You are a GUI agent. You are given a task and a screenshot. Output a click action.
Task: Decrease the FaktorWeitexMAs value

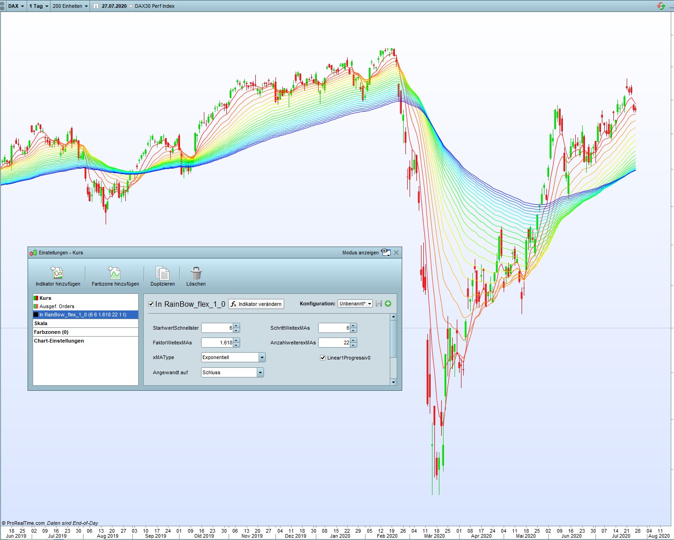[x=236, y=345]
